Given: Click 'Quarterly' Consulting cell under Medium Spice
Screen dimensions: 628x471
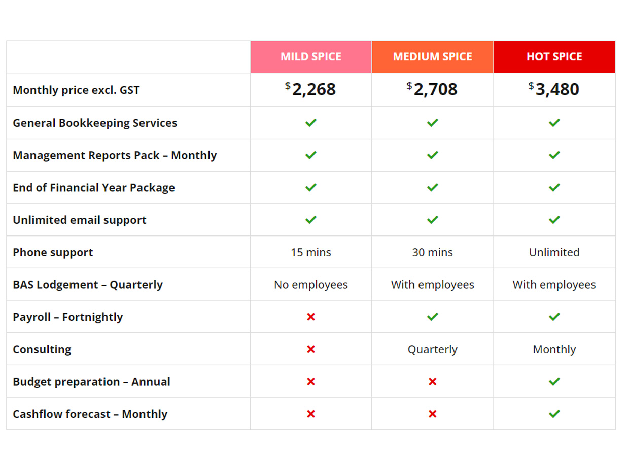Looking at the screenshot, I should 432,349.
